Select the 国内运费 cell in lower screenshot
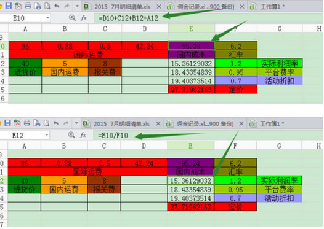324x229 pixels. (x=64, y=189)
